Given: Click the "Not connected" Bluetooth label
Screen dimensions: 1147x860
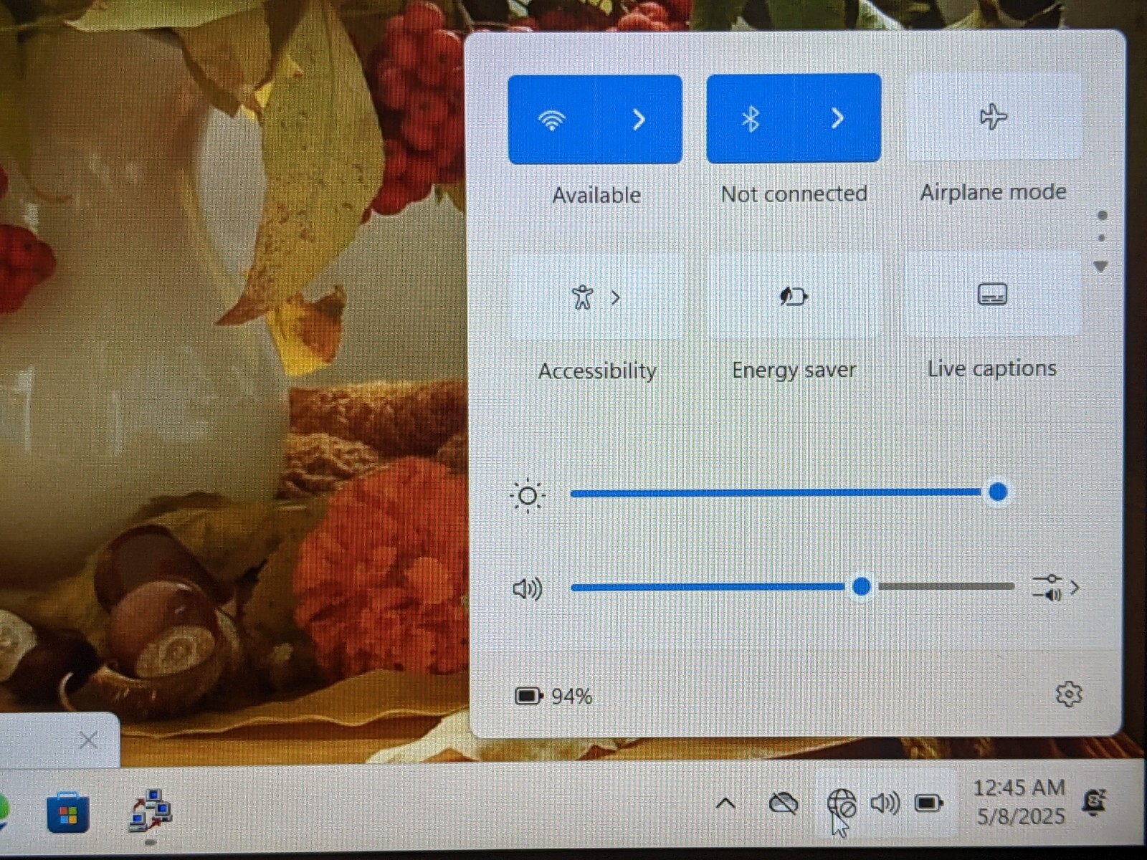Looking at the screenshot, I should (x=794, y=193).
